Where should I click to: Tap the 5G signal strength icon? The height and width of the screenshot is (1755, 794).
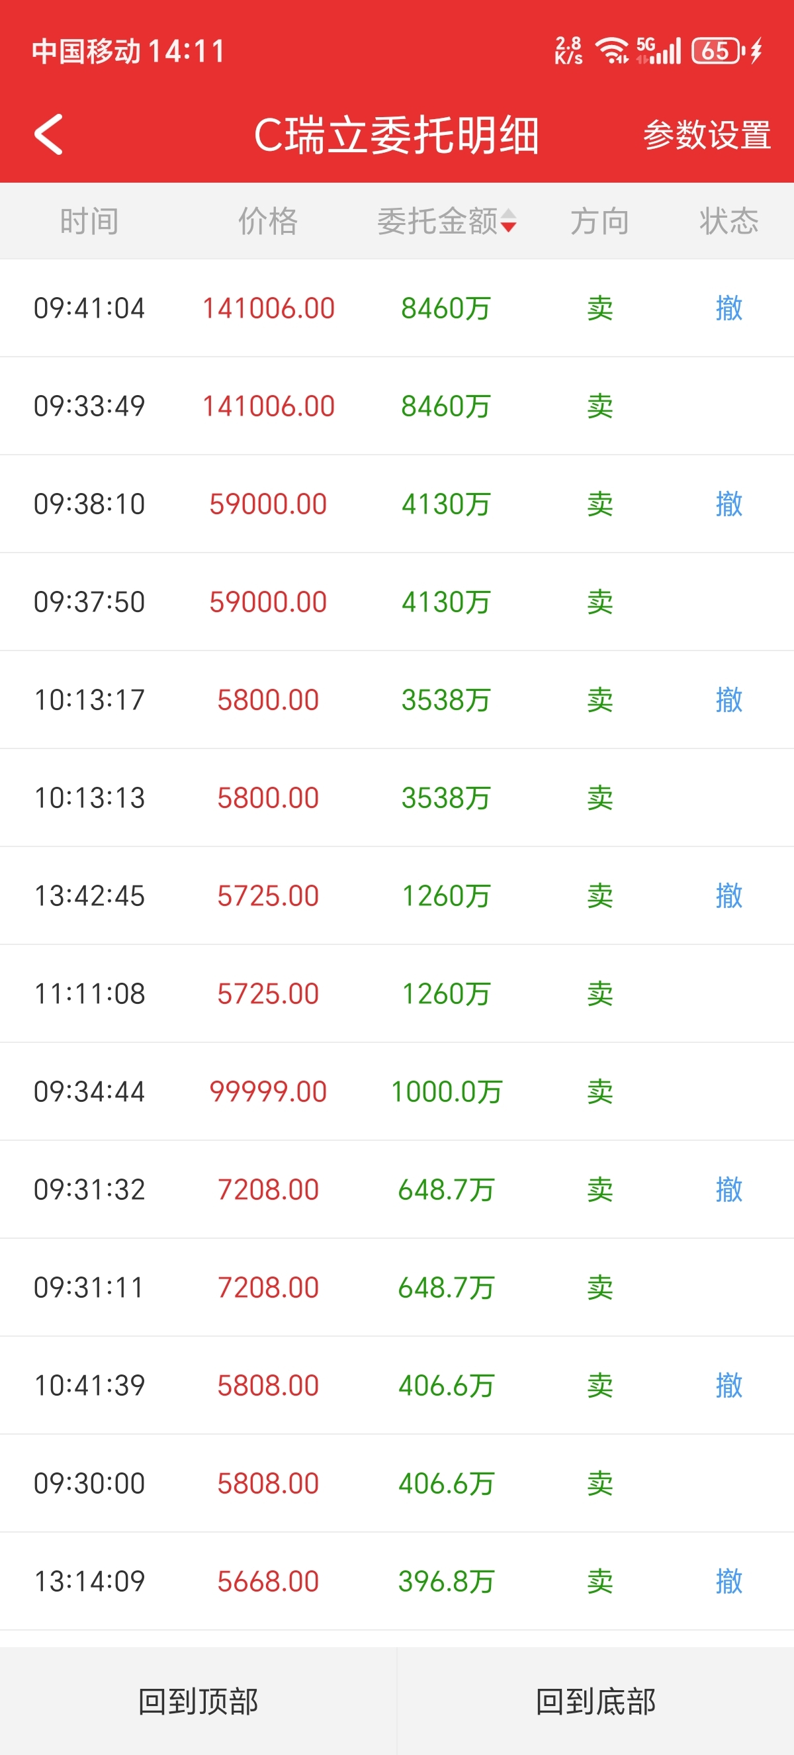coord(658,51)
